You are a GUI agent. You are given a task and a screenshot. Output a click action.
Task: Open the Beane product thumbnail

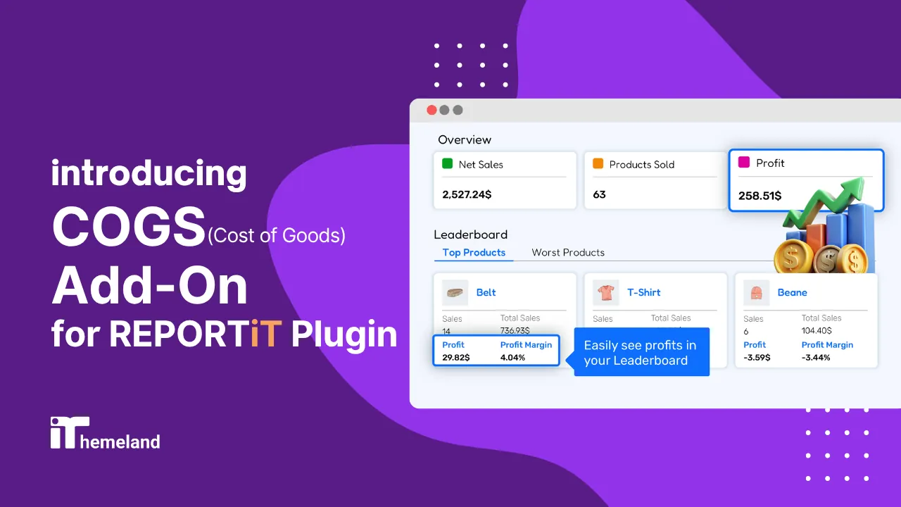coord(756,292)
